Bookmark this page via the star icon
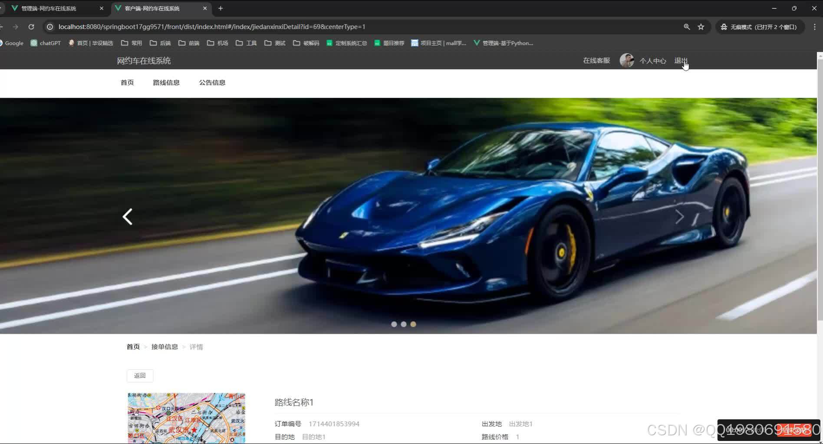823x444 pixels. [x=701, y=26]
